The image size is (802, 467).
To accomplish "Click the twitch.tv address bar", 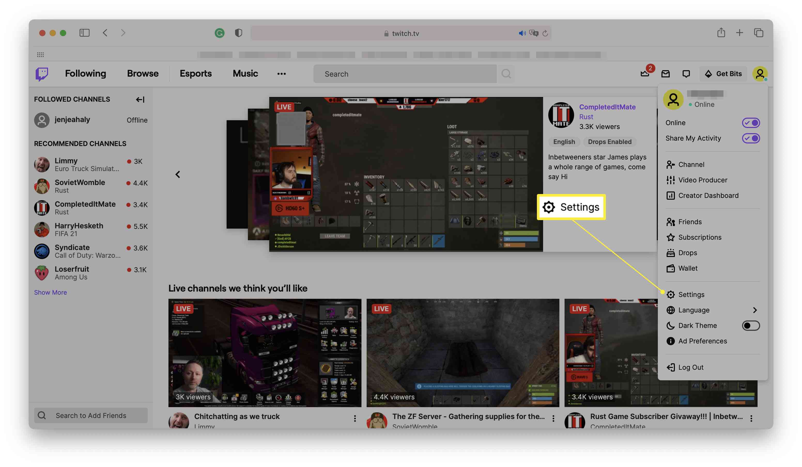I will coord(401,33).
